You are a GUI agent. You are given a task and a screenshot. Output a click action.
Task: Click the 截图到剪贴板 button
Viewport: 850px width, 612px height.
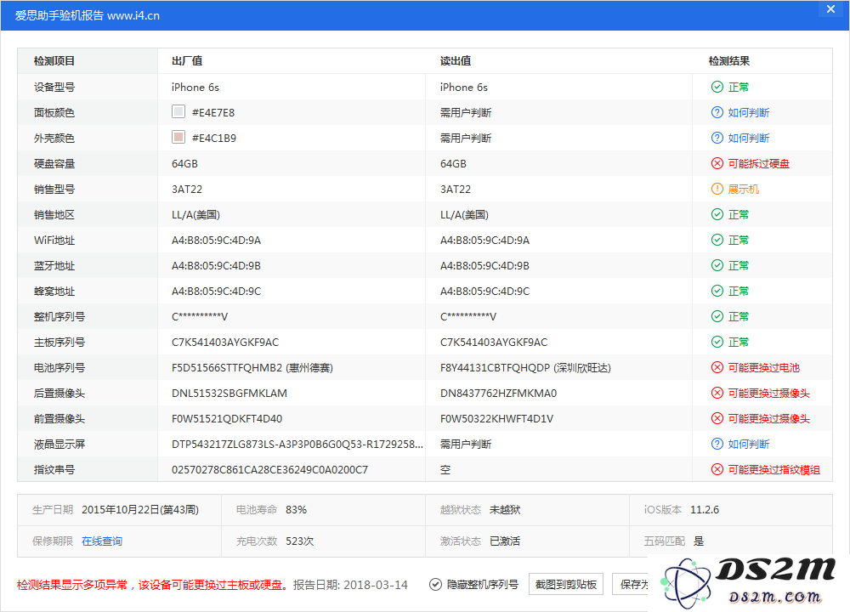click(x=565, y=584)
